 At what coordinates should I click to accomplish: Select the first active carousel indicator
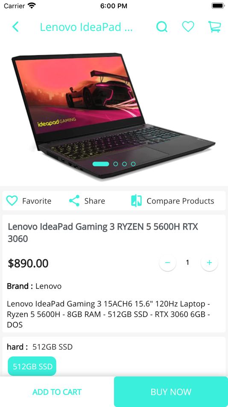[x=101, y=164]
